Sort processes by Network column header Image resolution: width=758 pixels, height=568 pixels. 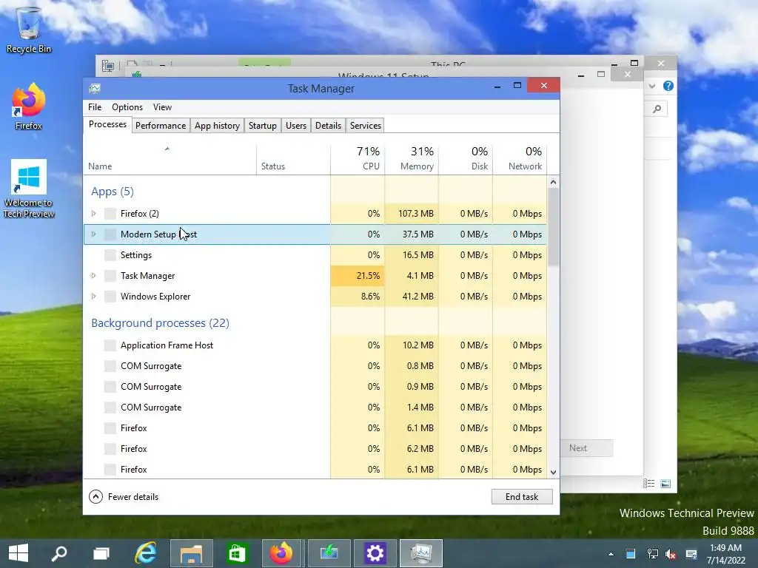(520, 160)
